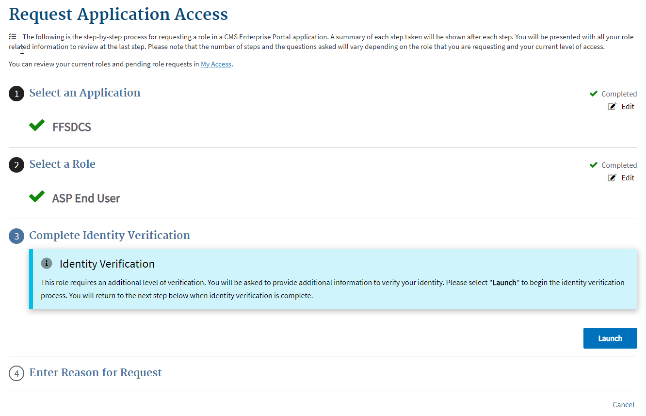Click the info icon in Identity Verification box
Viewport: 646px width, 416px height.
click(x=47, y=263)
